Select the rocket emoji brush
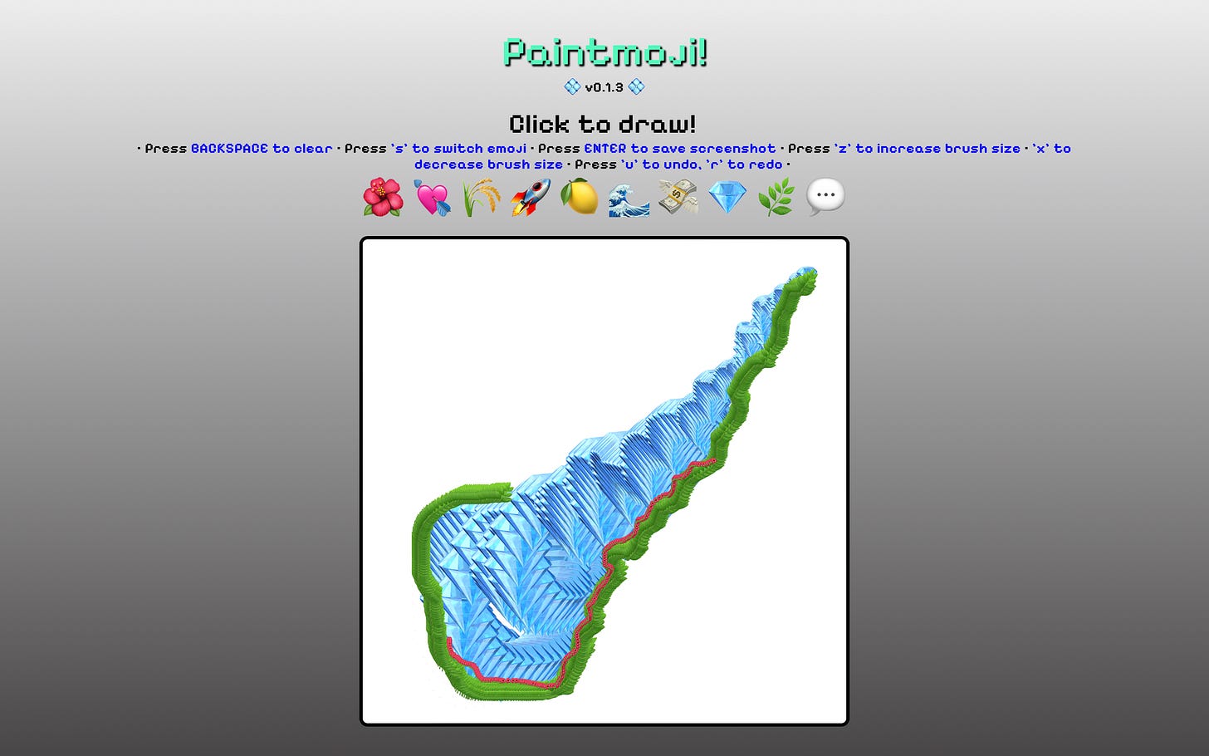 531,198
